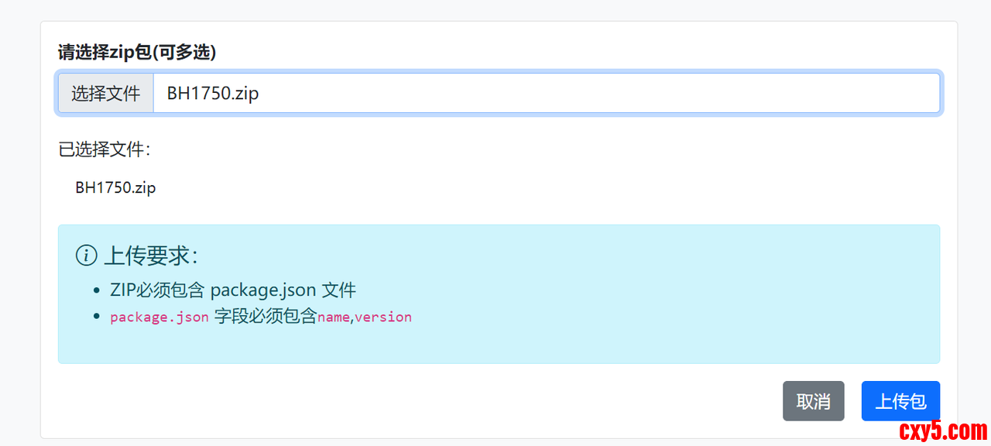Click the word 文件 ending the first requirement
991x446 pixels.
click(x=338, y=290)
